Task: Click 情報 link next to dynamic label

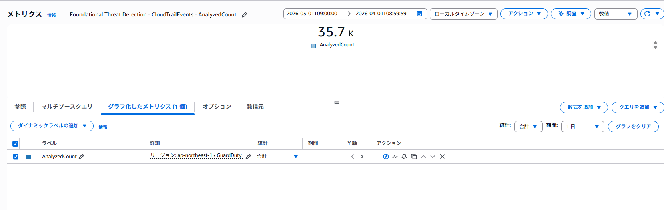Action: point(103,127)
